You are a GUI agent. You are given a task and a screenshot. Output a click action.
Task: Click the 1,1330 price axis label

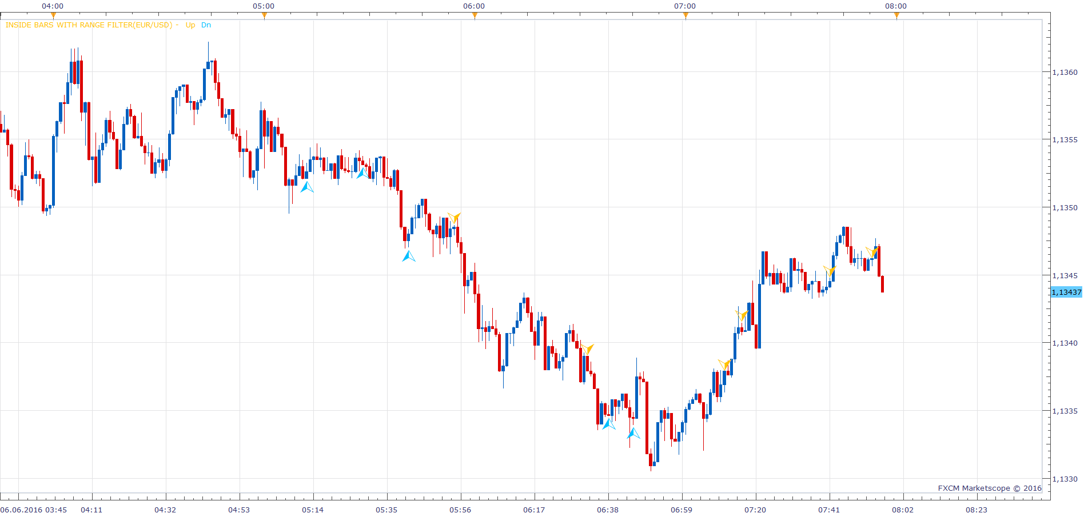(x=1065, y=479)
